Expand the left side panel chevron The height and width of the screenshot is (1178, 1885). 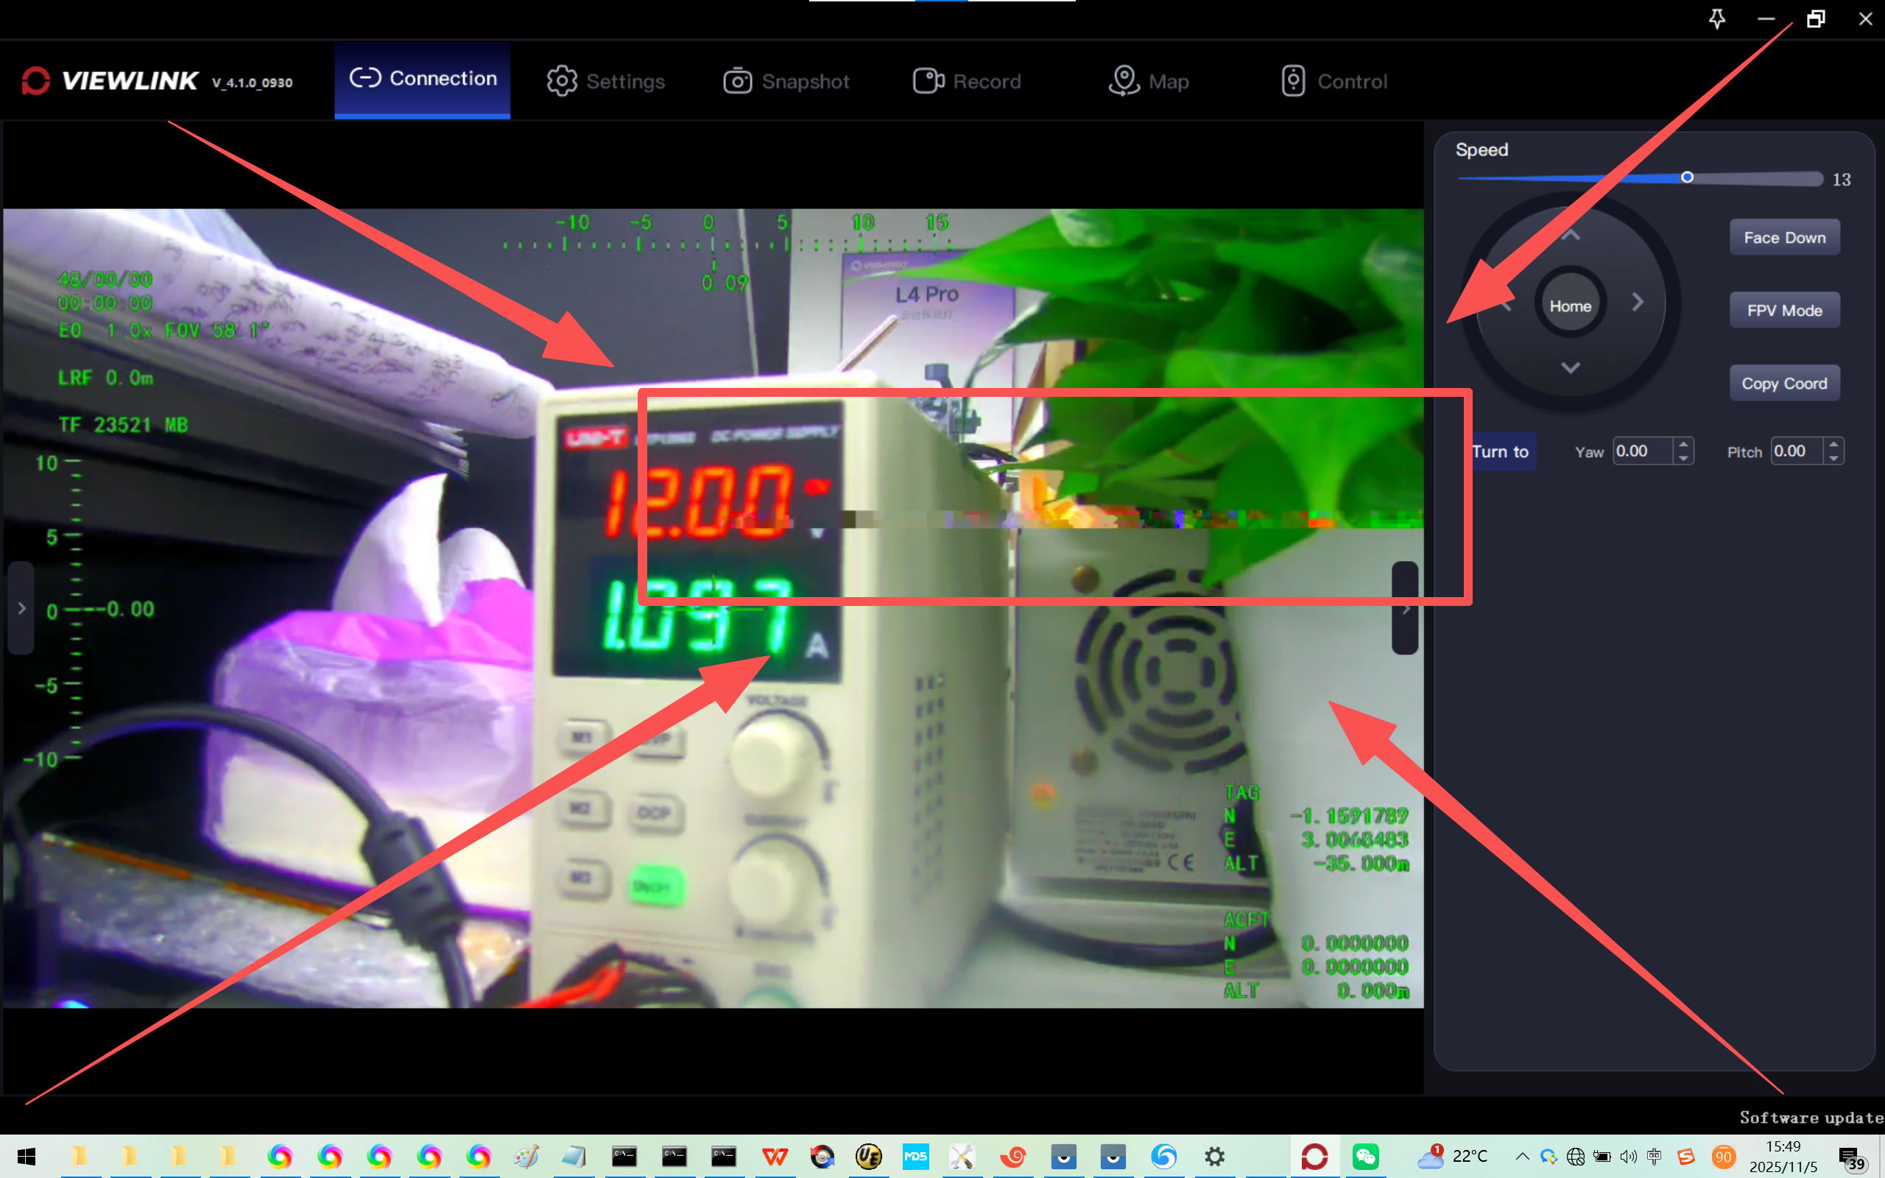(x=21, y=608)
